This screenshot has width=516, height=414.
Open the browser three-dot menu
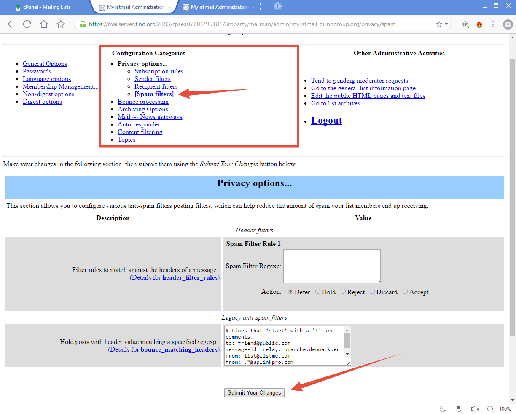pyautogui.click(x=493, y=24)
